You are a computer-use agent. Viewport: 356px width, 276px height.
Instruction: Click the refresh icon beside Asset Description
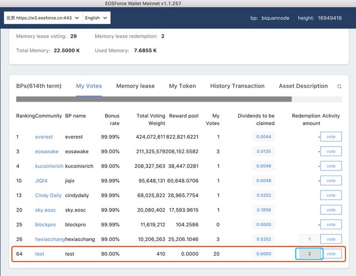click(x=339, y=87)
